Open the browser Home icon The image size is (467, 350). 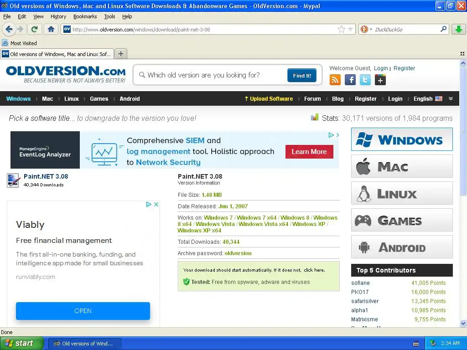(51, 29)
